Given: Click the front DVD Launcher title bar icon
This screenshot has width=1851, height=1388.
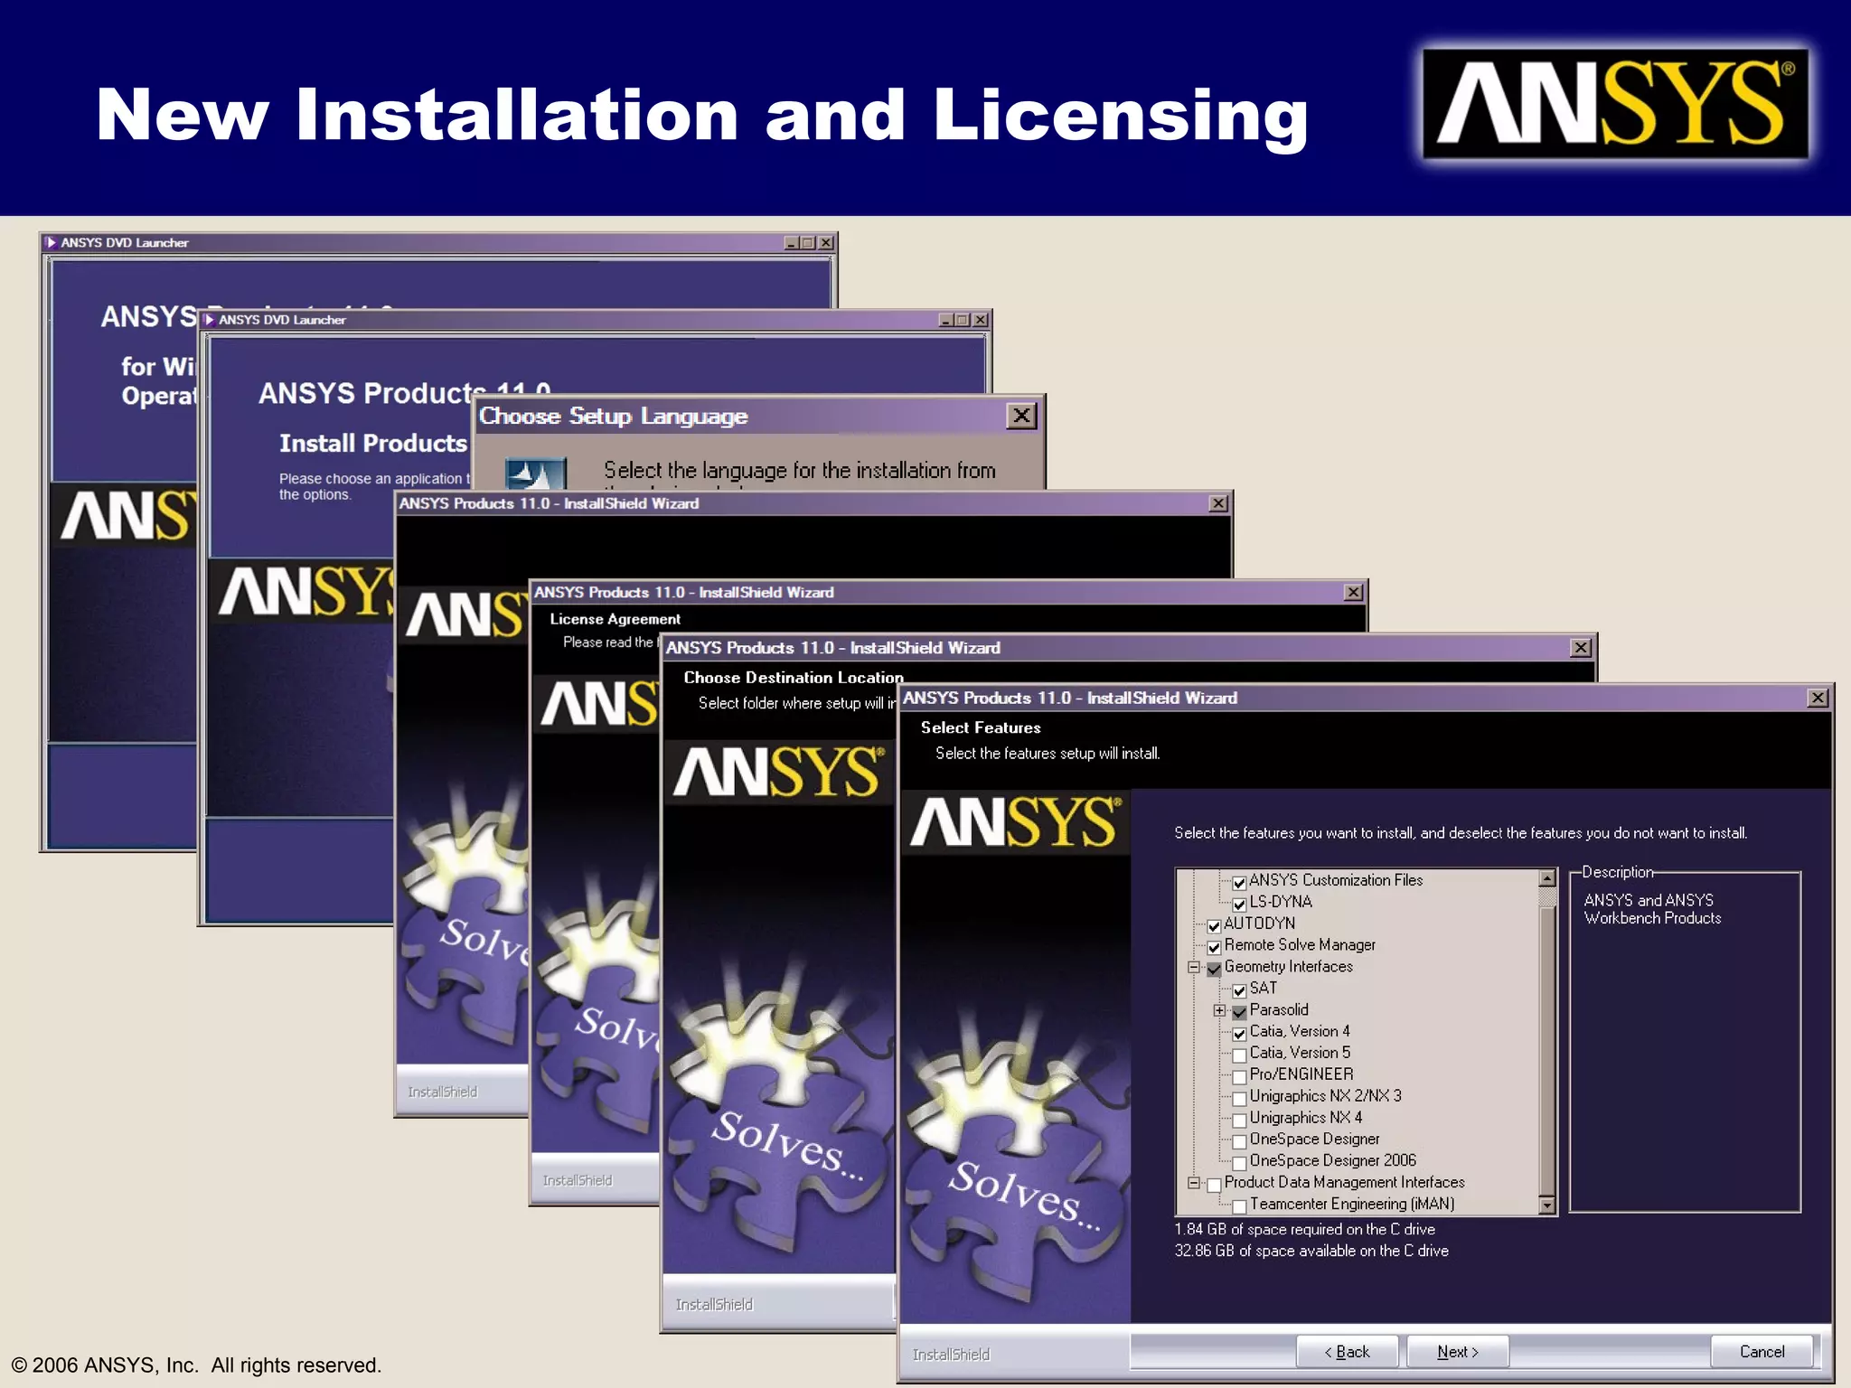Looking at the screenshot, I should pyautogui.click(x=210, y=319).
